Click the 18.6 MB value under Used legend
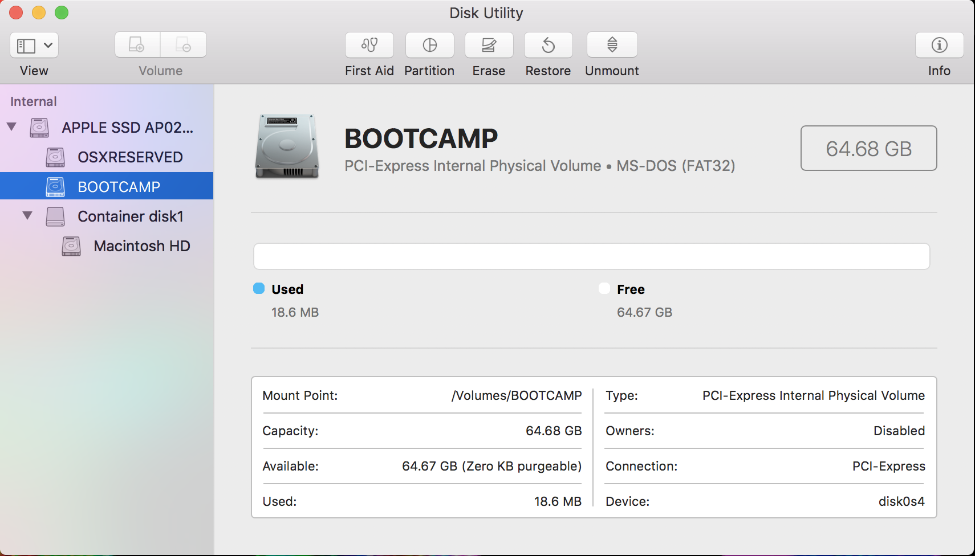 coord(295,312)
